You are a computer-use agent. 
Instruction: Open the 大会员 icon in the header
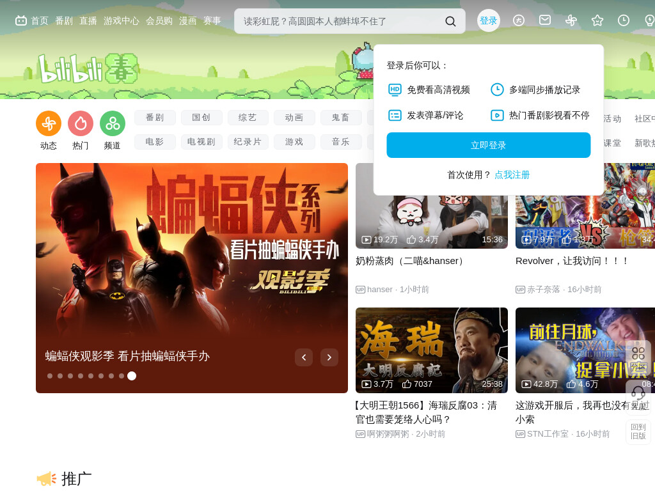[518, 20]
